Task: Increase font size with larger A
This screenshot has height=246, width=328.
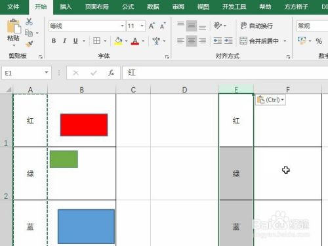Action: (152, 26)
